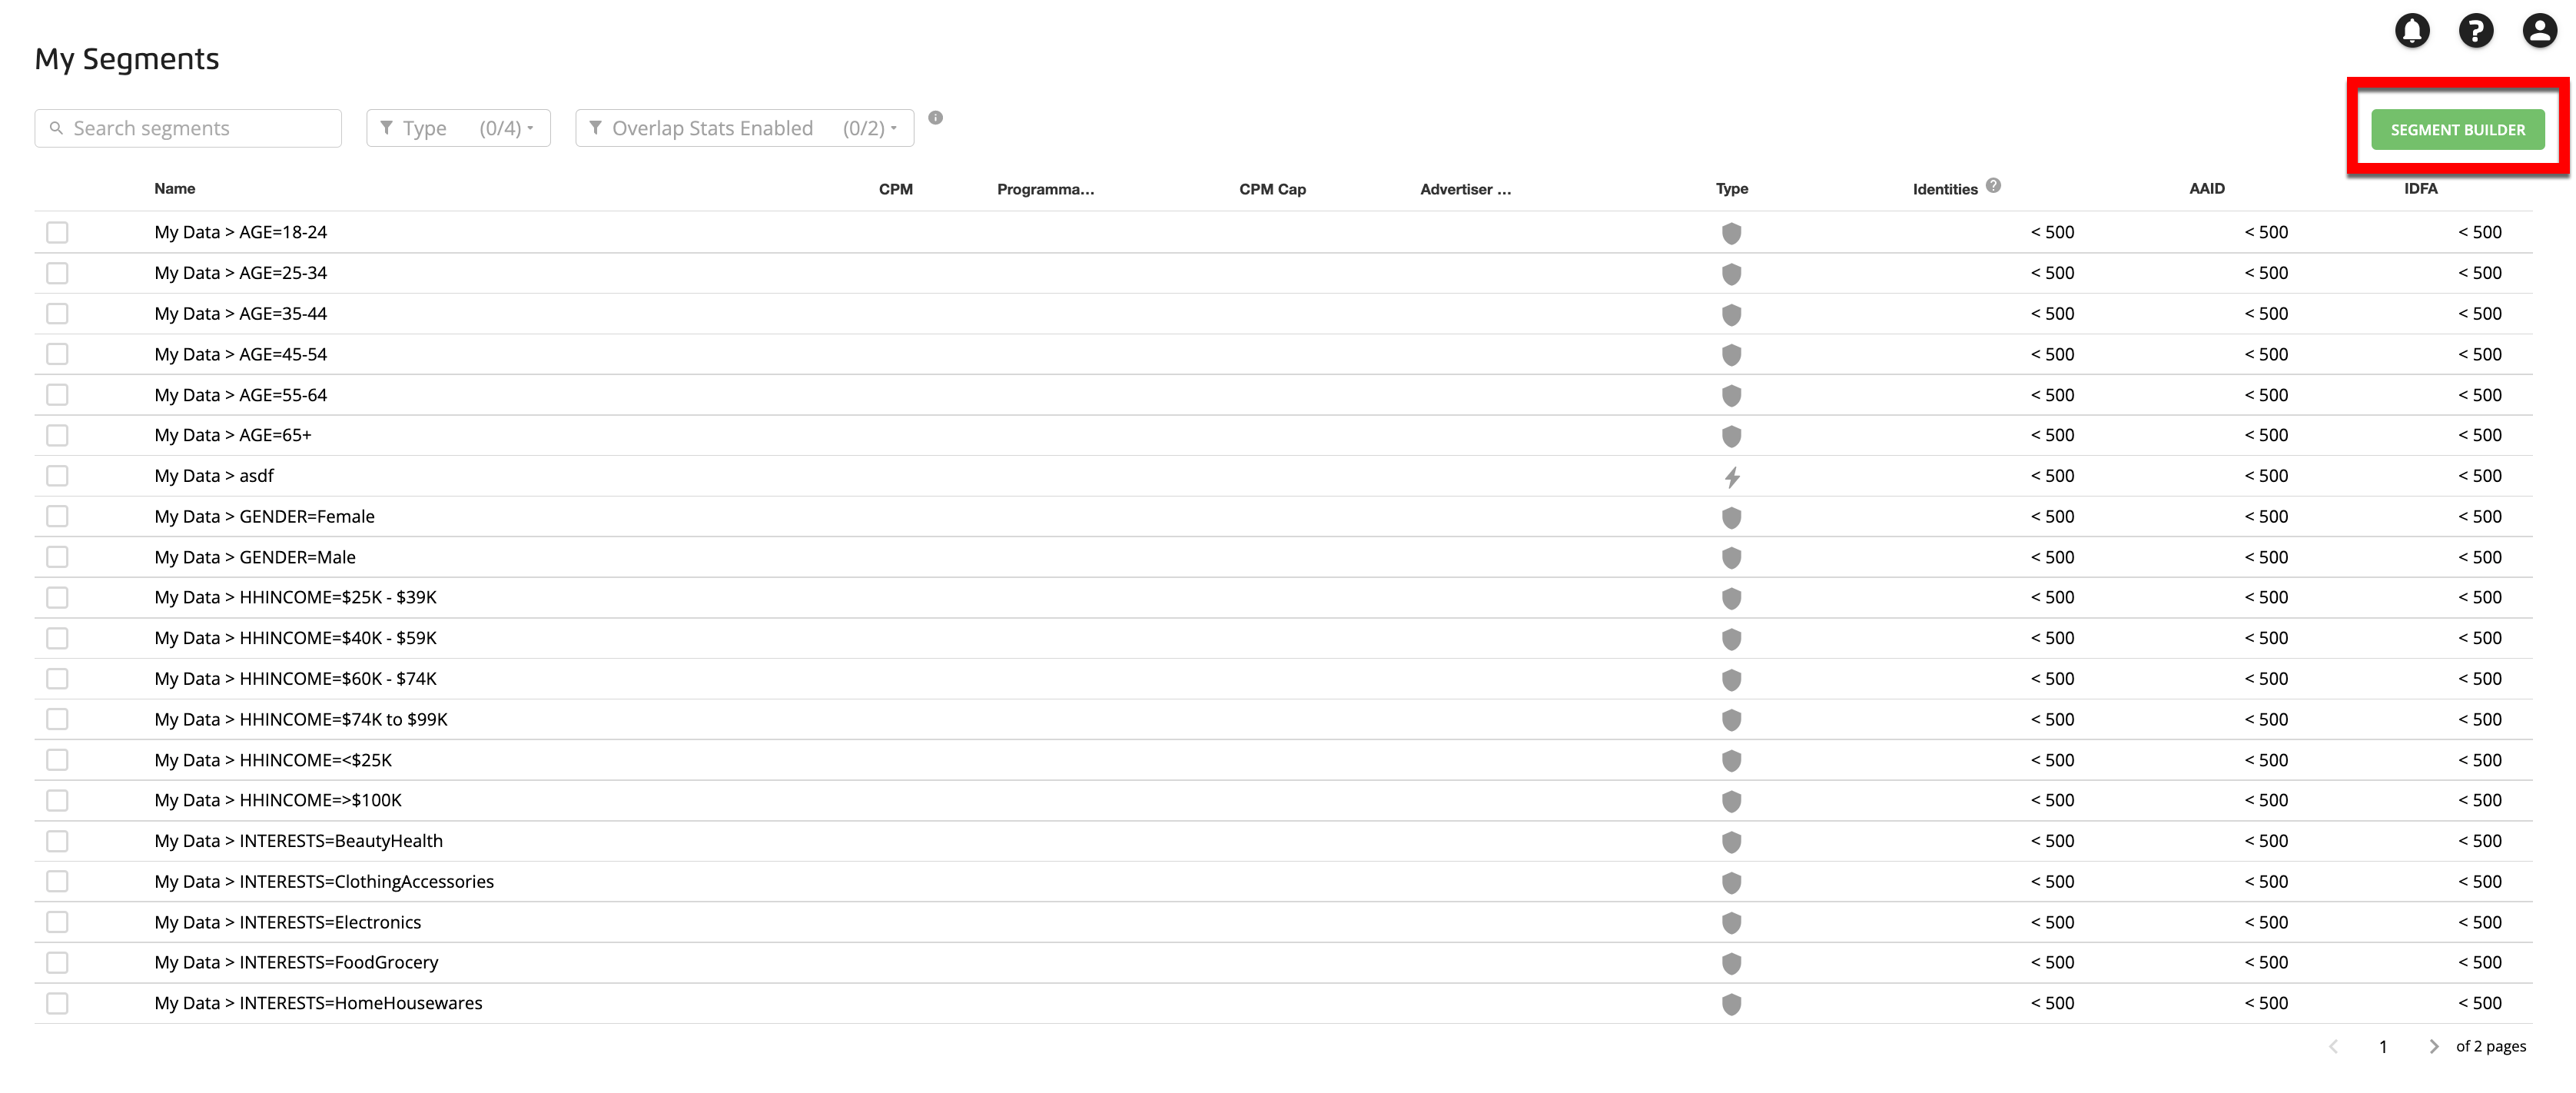The width and height of the screenshot is (2576, 1093).
Task: Click the shield type icon for AGE=45-54
Action: pyautogui.click(x=1732, y=355)
